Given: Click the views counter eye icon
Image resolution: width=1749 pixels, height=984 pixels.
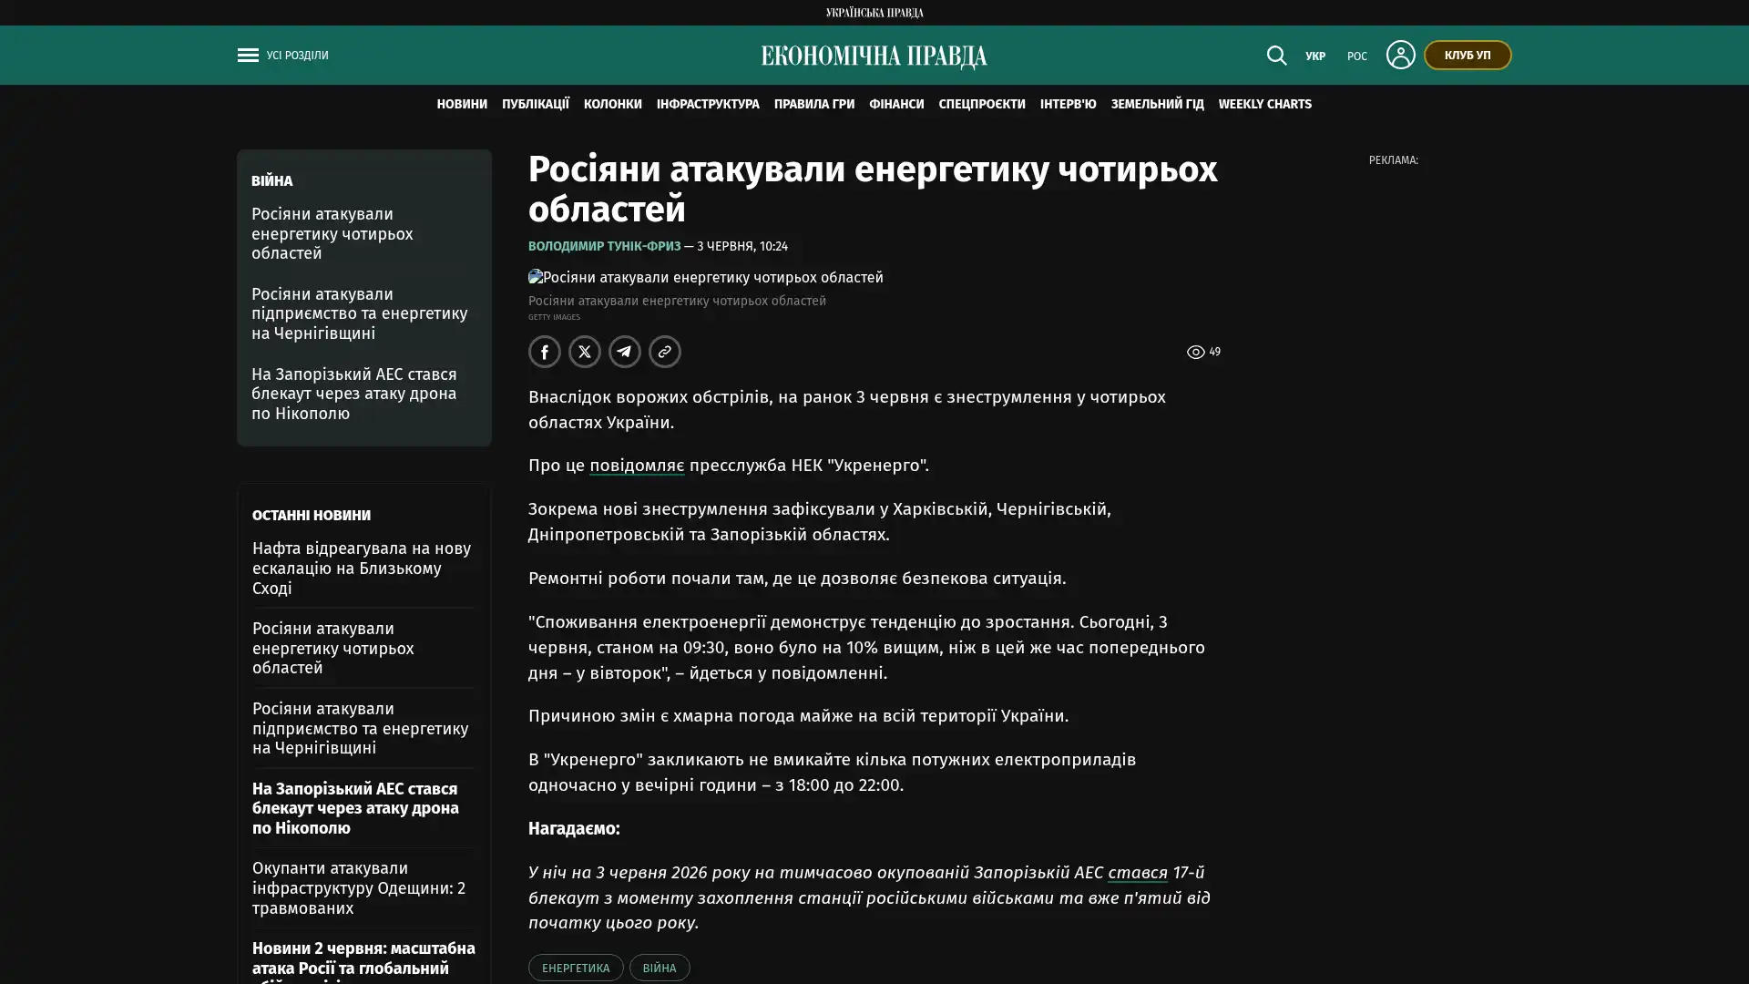Looking at the screenshot, I should coord(1195,353).
